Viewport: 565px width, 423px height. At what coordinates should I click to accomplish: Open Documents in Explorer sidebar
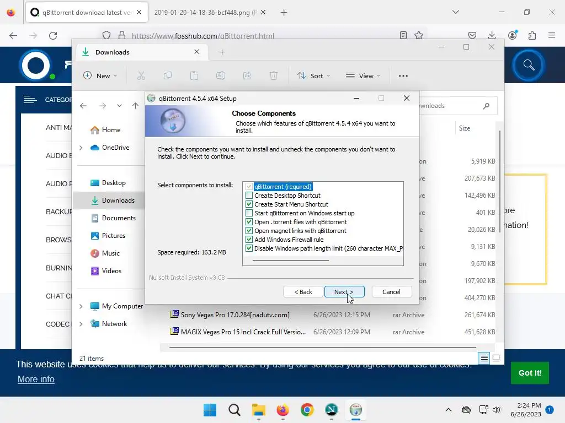coord(113,218)
